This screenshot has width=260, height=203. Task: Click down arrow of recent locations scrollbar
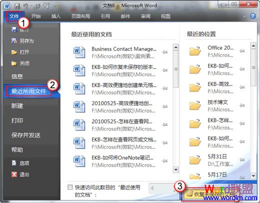(x=253, y=175)
